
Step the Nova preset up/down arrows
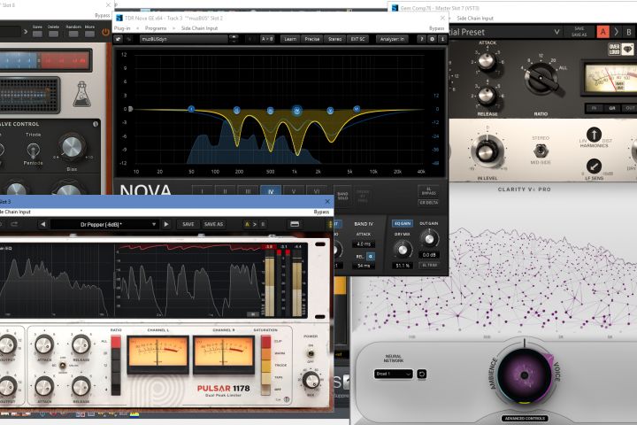234,39
